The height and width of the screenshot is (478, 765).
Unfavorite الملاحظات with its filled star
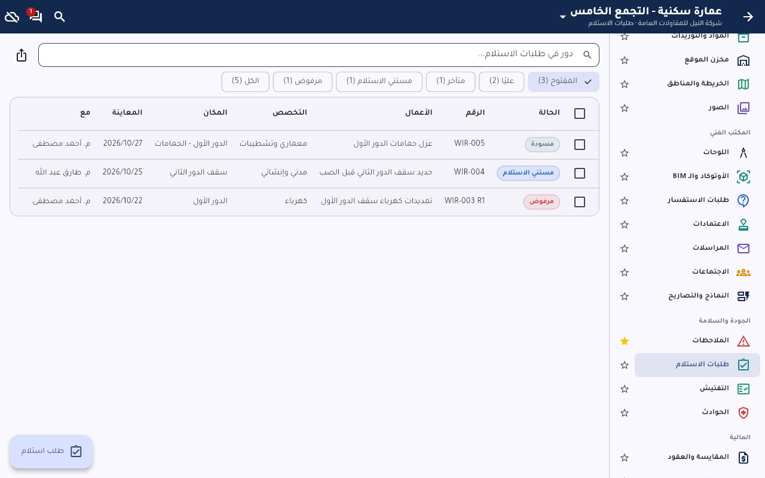[x=625, y=341]
